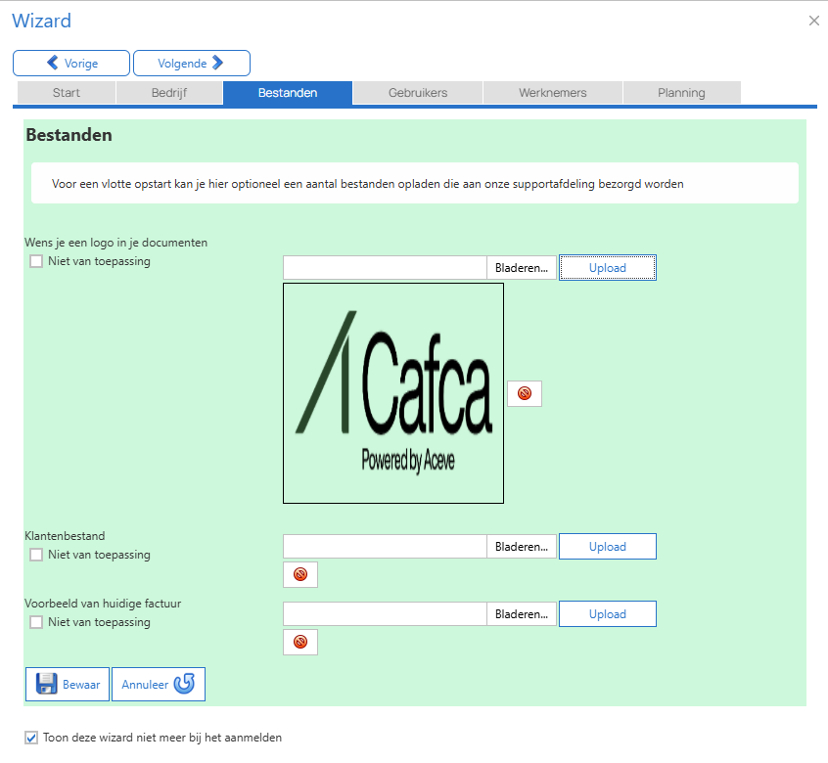828x763 pixels.
Task: Browse for factuur example with Bladeren
Action: [x=522, y=613]
